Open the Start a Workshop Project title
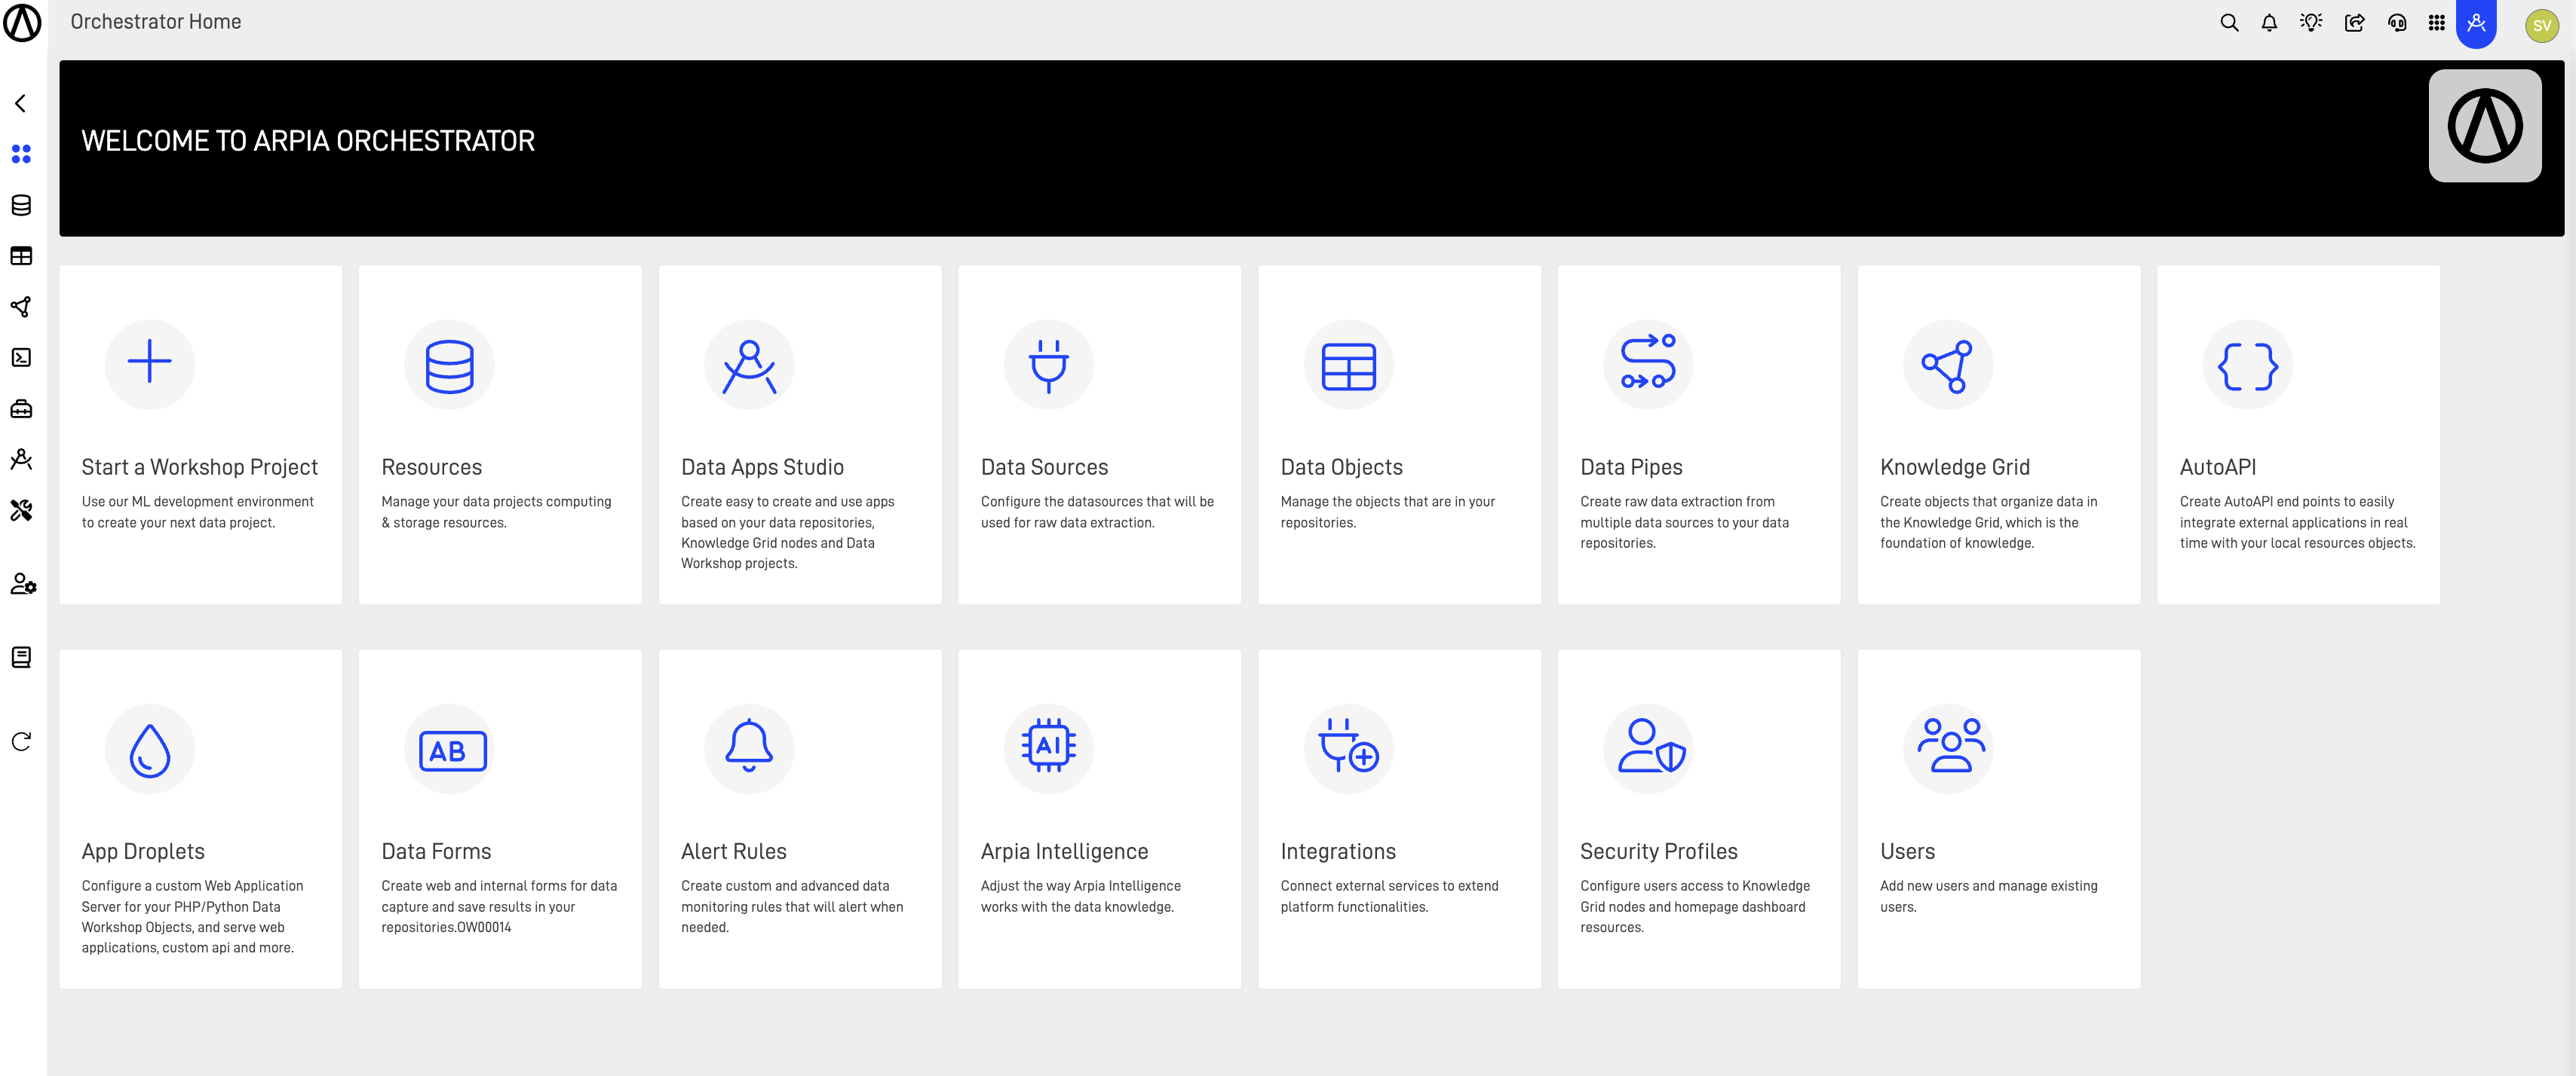 (200, 468)
